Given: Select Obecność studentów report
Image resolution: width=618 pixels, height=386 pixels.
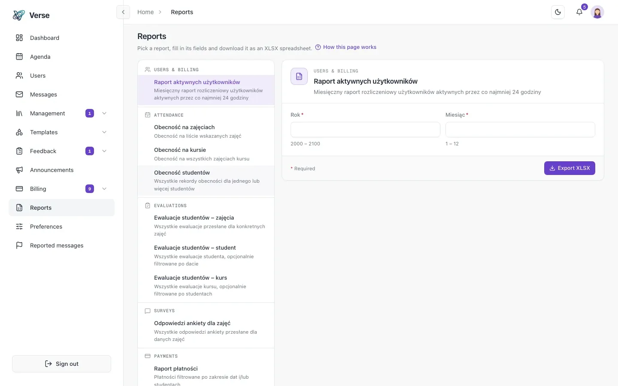Looking at the screenshot, I should click(206, 181).
